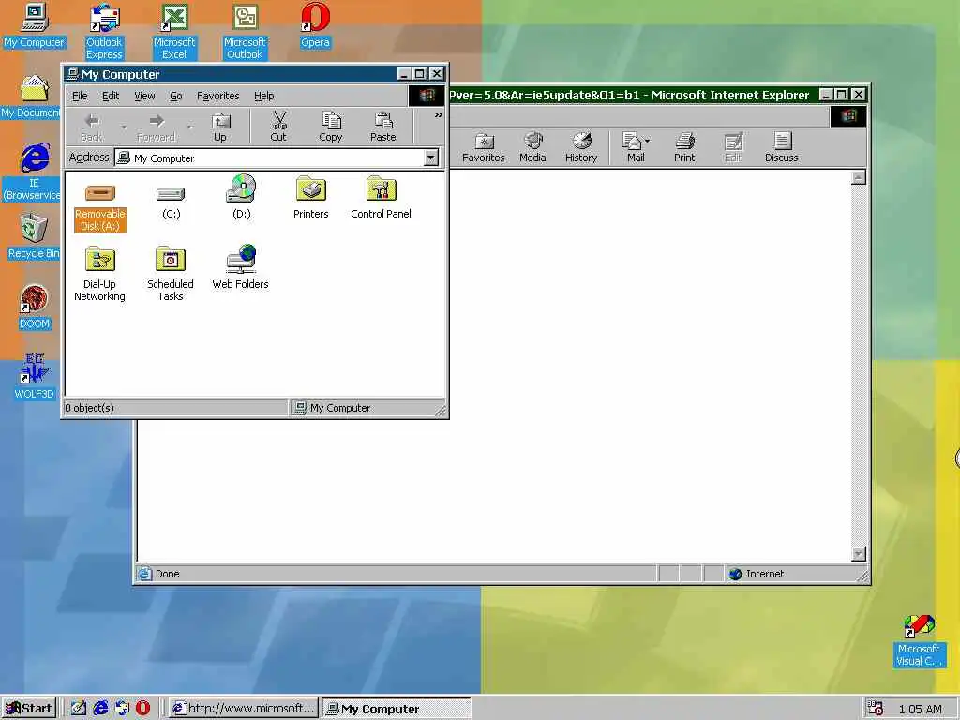
Task: Click the Discuss button in Internet Explorer
Action: click(x=782, y=147)
